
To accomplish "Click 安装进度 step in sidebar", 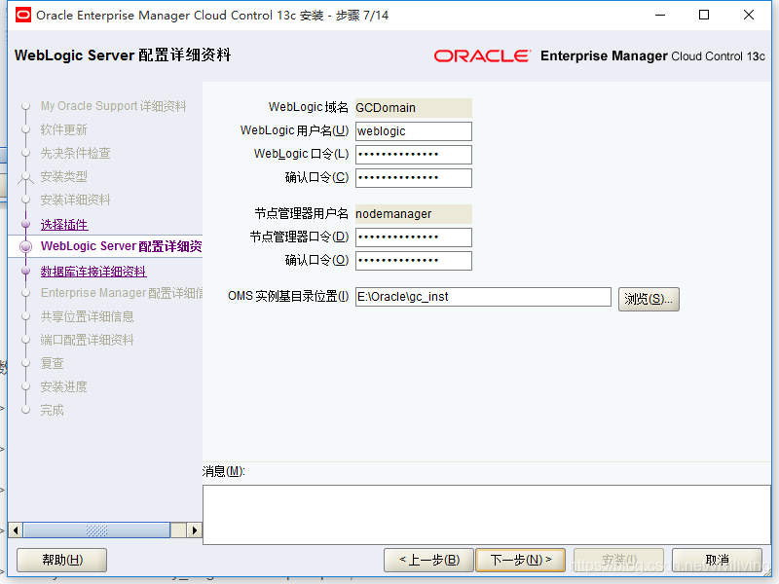I will point(63,386).
